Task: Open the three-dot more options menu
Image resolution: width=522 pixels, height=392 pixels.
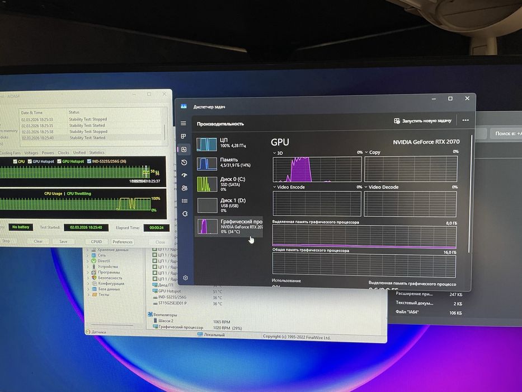Action: (x=465, y=120)
